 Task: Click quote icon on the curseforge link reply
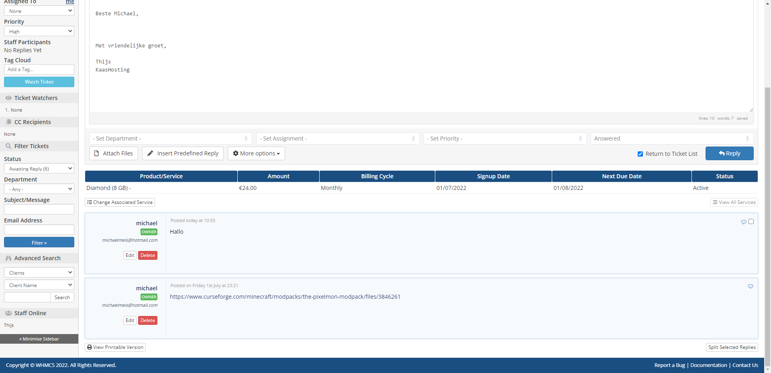(750, 286)
